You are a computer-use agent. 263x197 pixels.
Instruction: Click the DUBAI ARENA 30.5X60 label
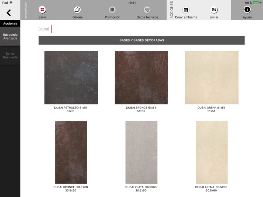[211, 187]
